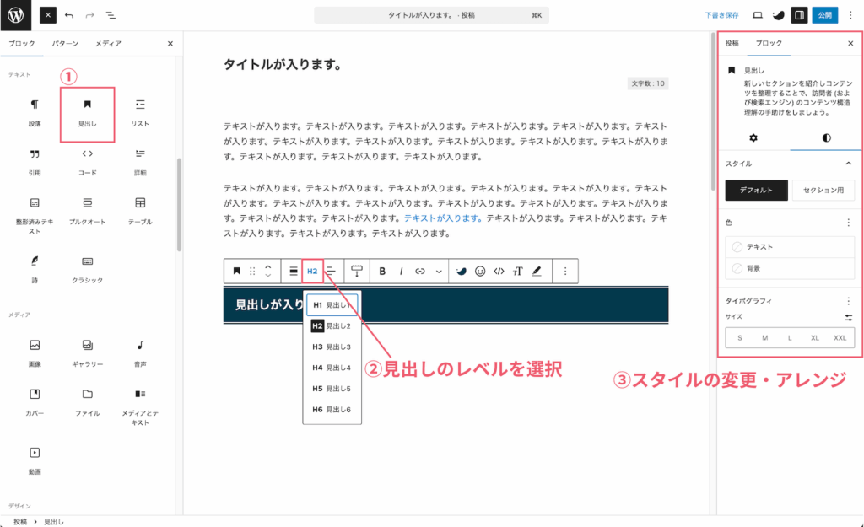Open the highlighter marker tool
864x527 pixels.
536,271
